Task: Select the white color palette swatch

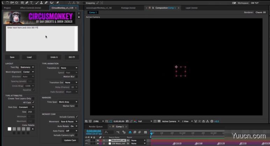Action: click(9, 129)
